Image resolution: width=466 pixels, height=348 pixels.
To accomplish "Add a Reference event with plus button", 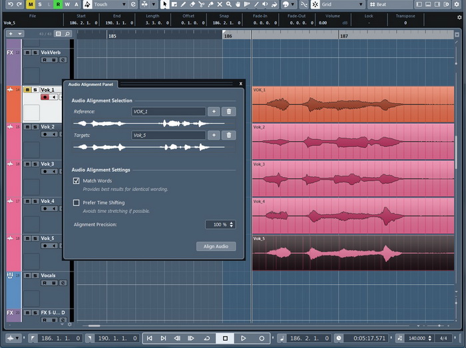I will coord(214,111).
